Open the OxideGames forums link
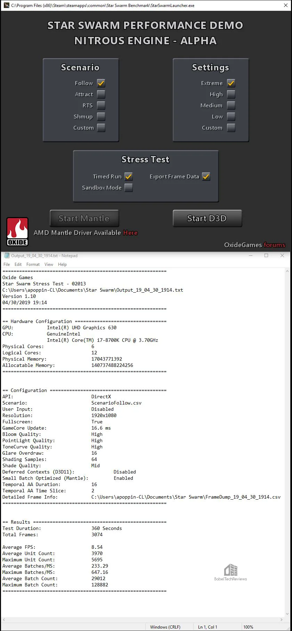This screenshot has height=631, width=292. click(274, 245)
